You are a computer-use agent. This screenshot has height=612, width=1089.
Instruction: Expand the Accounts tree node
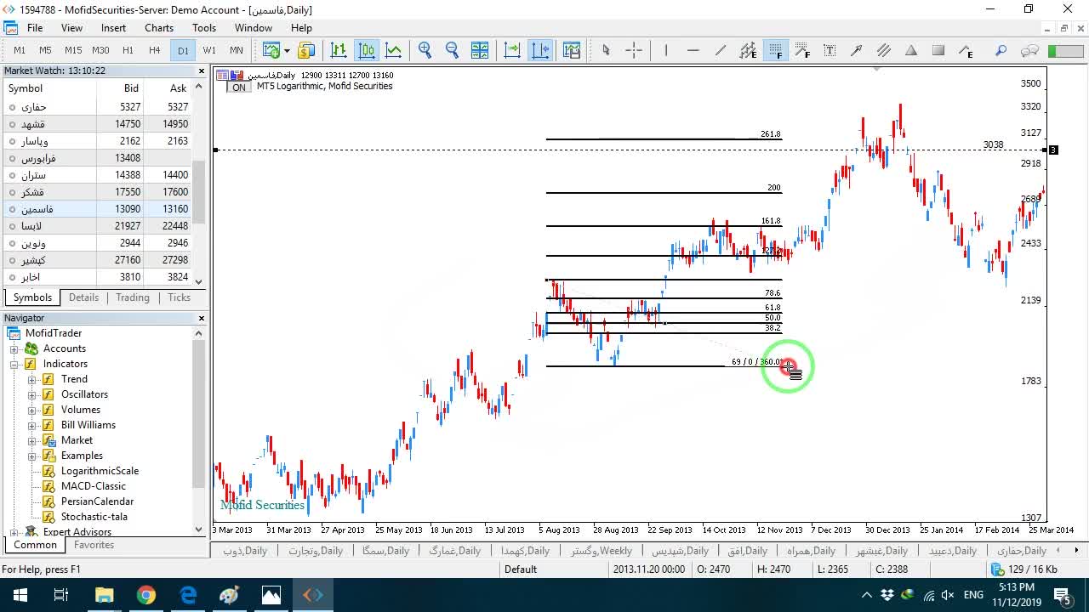[x=14, y=348]
